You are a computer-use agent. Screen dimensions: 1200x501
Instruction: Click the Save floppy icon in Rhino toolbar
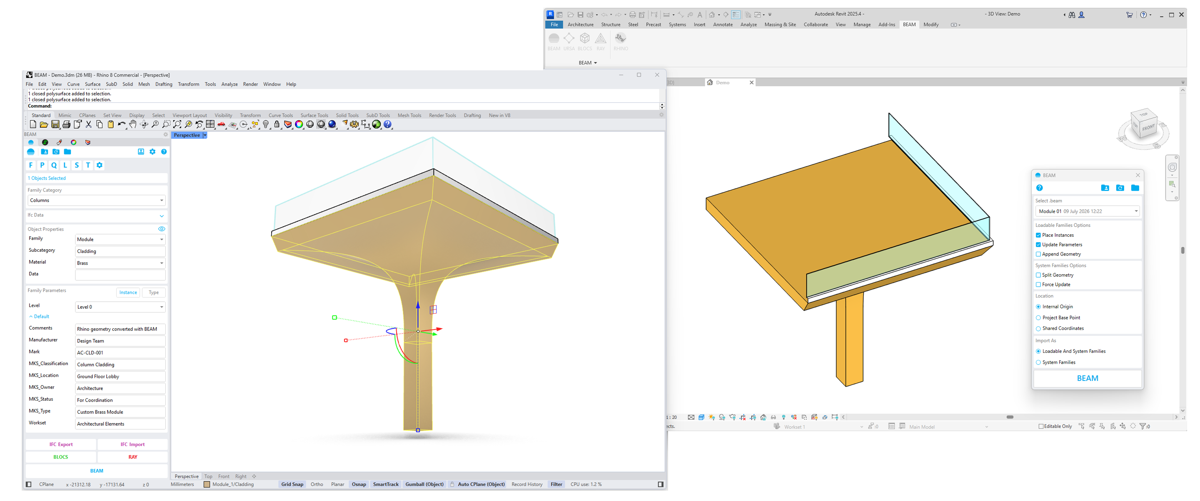(55, 124)
